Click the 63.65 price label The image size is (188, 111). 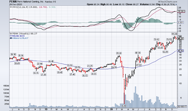[x=160, y=48]
